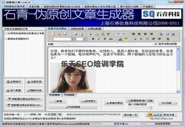Toggle italic formatting

tap(99, 39)
